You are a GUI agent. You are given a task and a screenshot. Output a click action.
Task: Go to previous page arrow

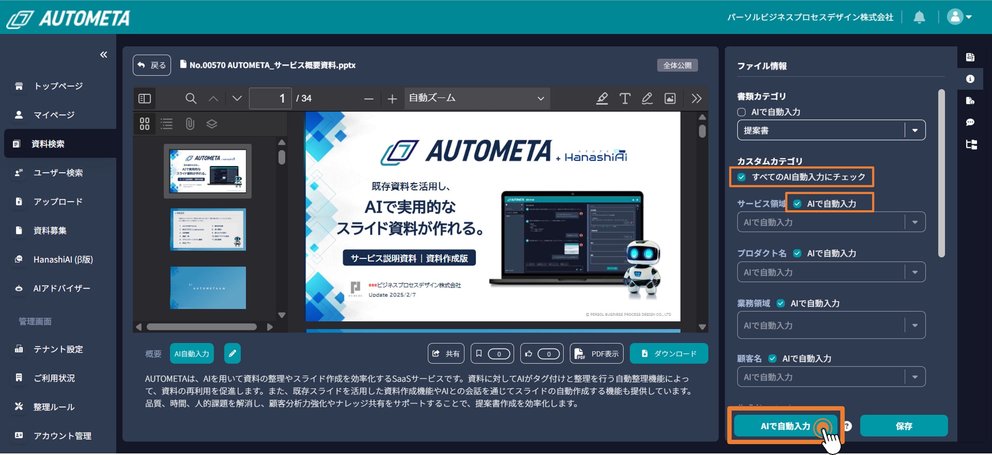(x=213, y=99)
